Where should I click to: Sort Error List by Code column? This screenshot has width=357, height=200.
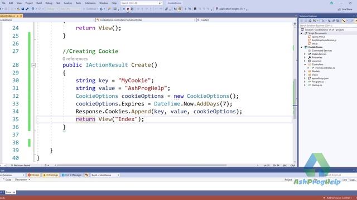click(x=8, y=179)
